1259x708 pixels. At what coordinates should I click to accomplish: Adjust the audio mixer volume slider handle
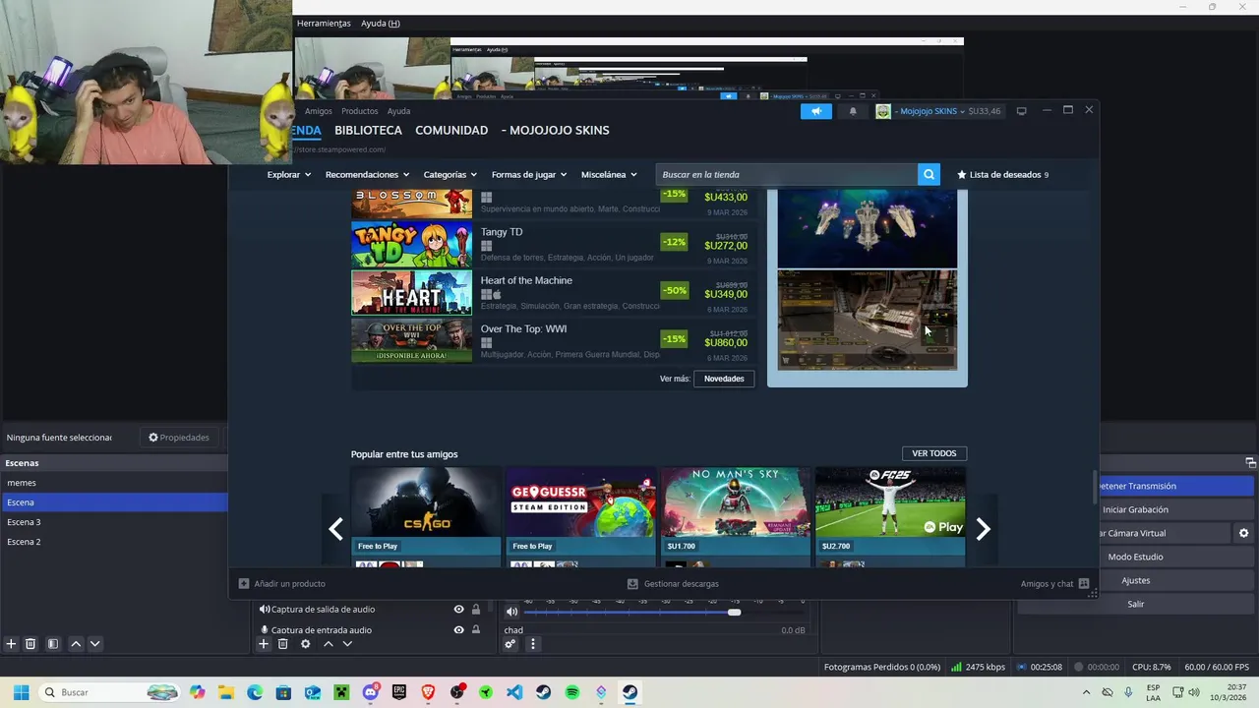point(734,613)
